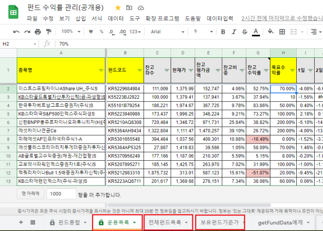Open the 확장 프로그램 menu
This screenshot has width=323, height=231.
[x=162, y=18]
